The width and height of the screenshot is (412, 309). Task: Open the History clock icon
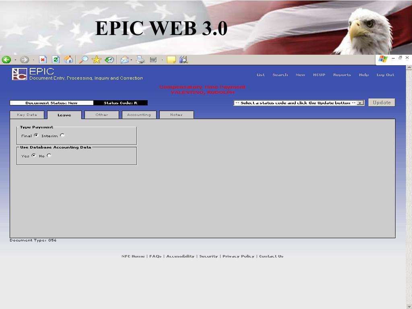(x=109, y=60)
